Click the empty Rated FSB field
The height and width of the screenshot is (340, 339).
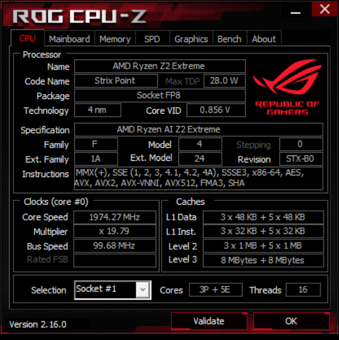114,260
